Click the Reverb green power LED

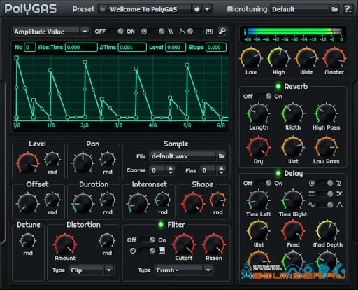point(278,86)
